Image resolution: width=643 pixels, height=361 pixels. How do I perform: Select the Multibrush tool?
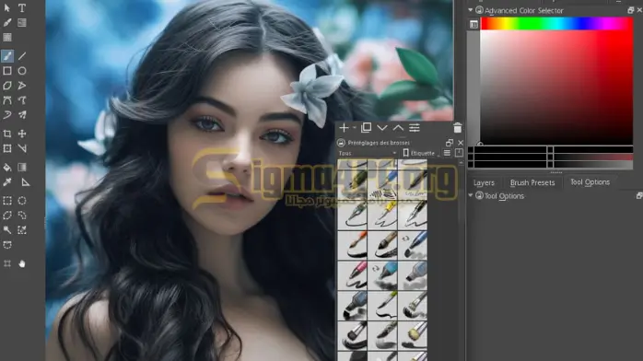(22, 115)
